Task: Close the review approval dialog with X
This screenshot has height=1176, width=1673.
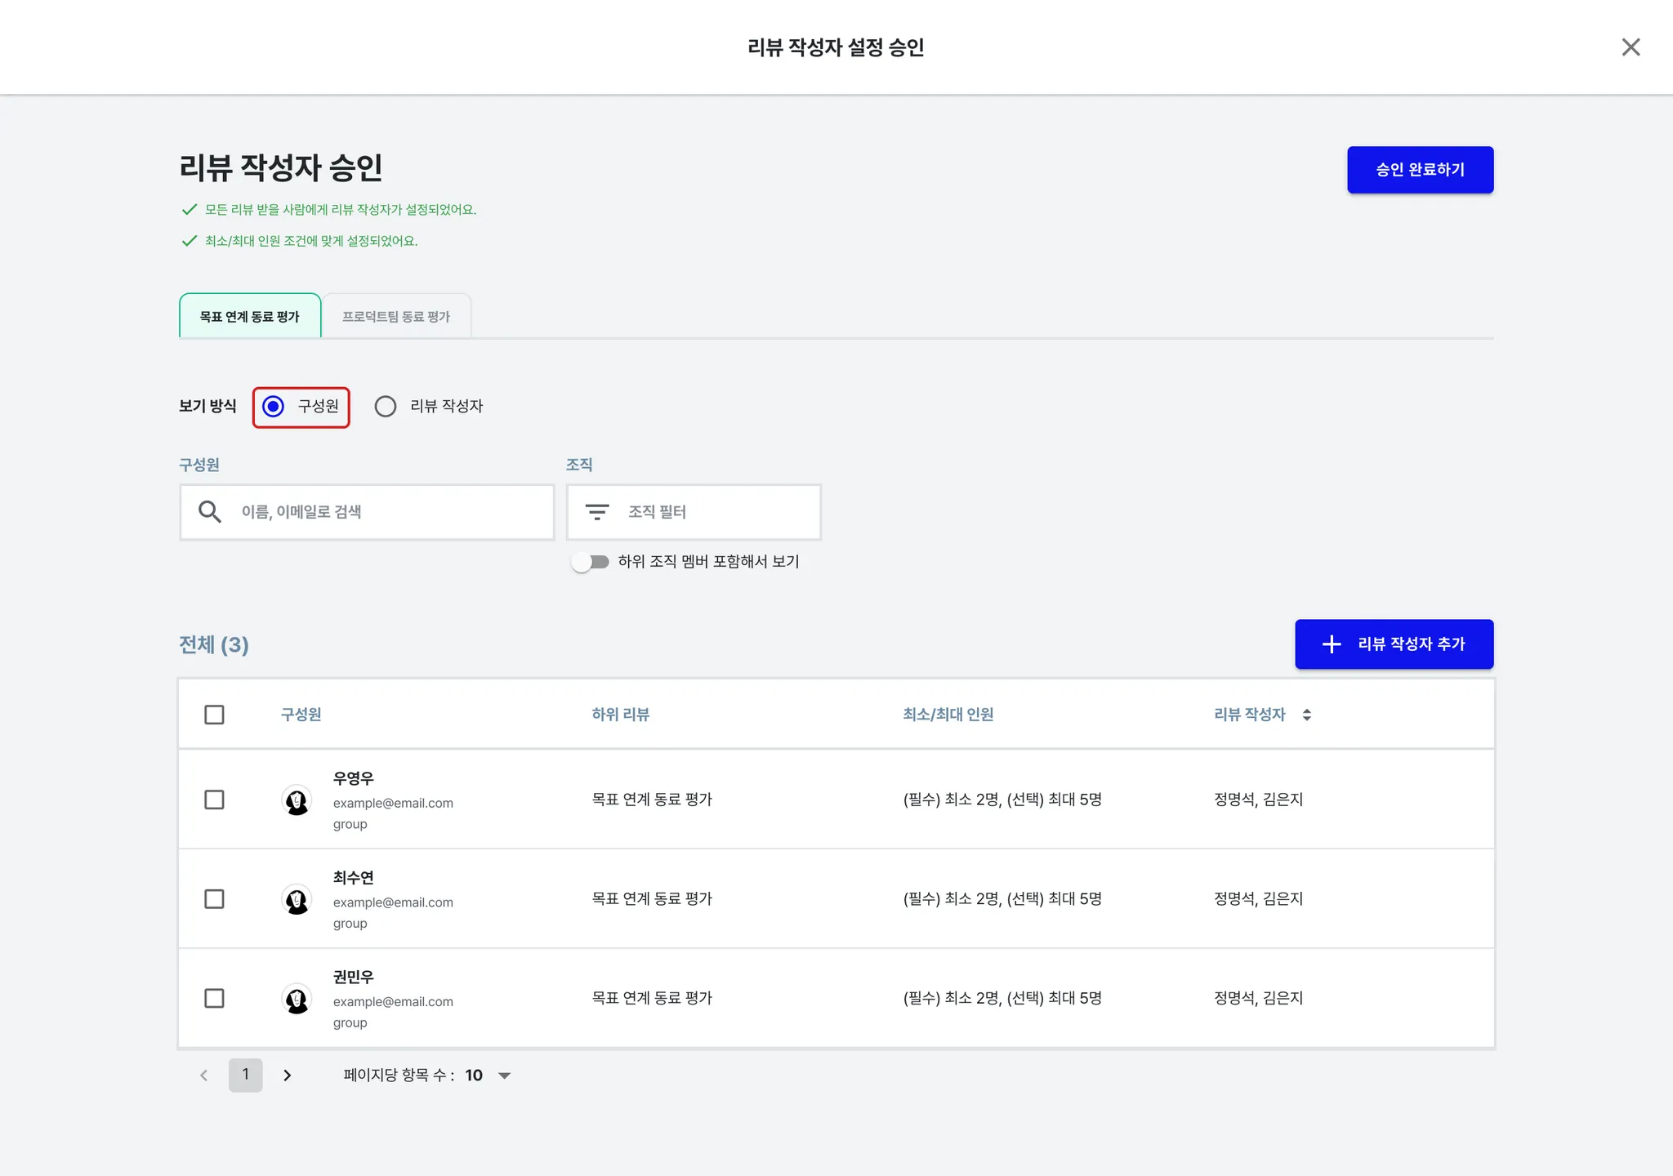Action: 1631,47
